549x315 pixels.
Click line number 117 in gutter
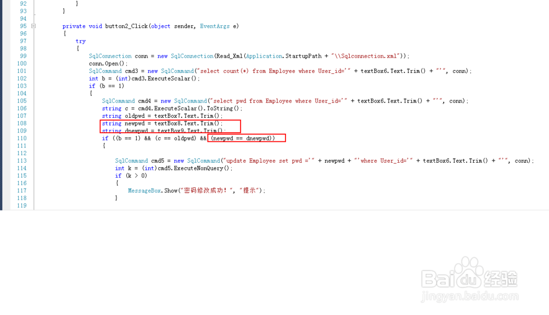[22, 191]
